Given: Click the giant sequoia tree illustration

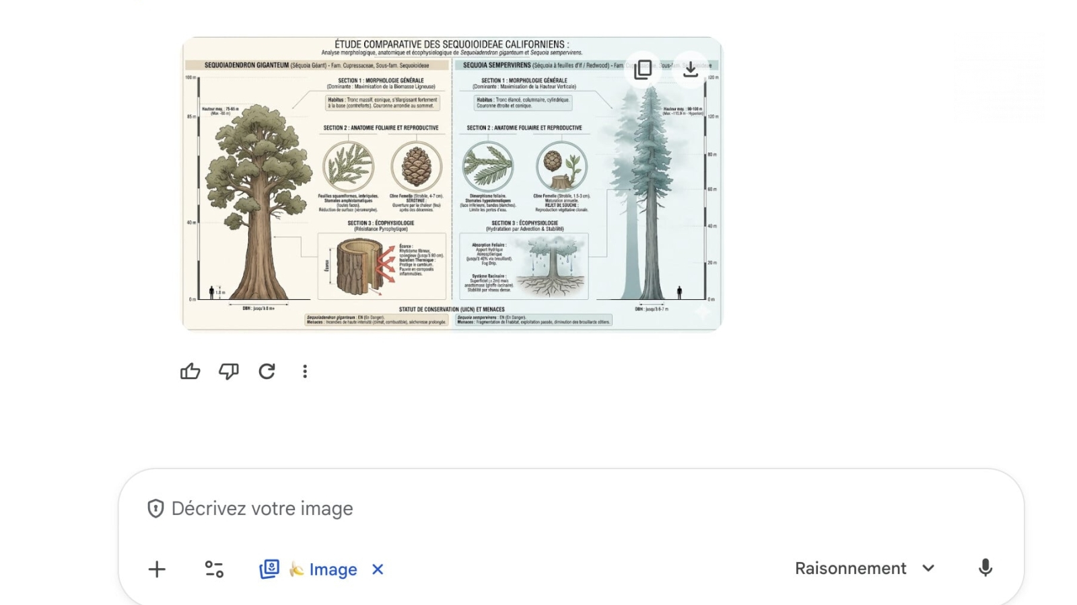Looking at the screenshot, I should tap(258, 202).
